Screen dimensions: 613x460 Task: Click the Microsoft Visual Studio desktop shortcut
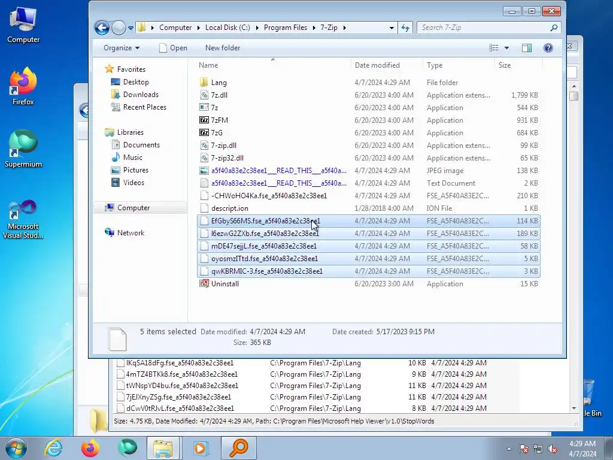[x=23, y=219]
